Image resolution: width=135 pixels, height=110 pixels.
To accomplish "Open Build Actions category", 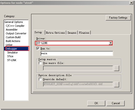I will click(13, 41).
